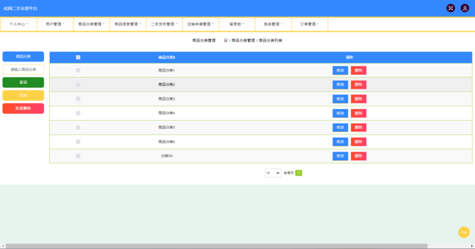This screenshot has width=475, height=249.
Task: Go back to top with the Top button
Action: [464, 233]
